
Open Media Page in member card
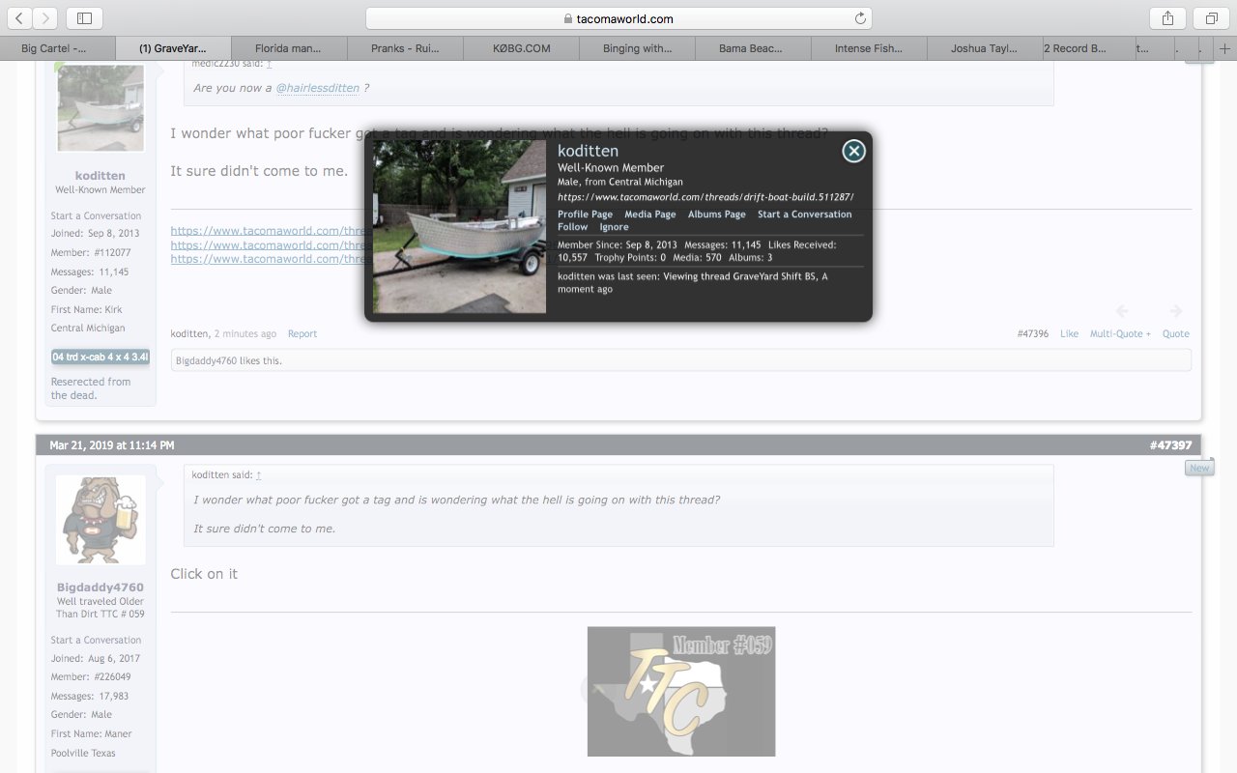[649, 215]
